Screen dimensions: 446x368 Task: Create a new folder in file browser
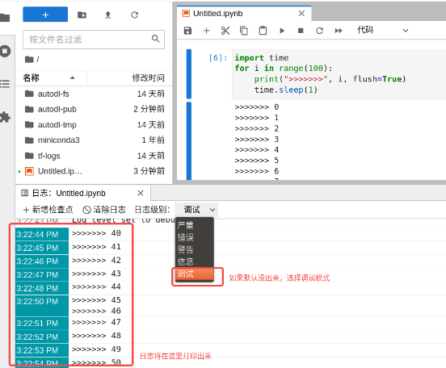(x=82, y=15)
